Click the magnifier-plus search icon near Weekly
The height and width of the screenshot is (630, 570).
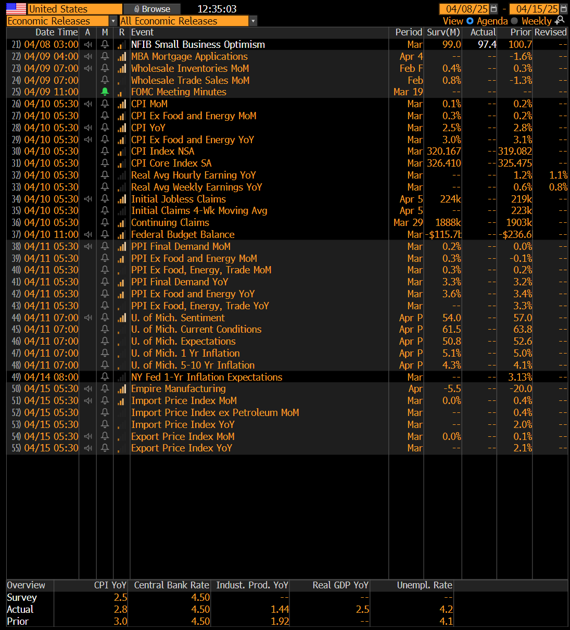(x=560, y=20)
